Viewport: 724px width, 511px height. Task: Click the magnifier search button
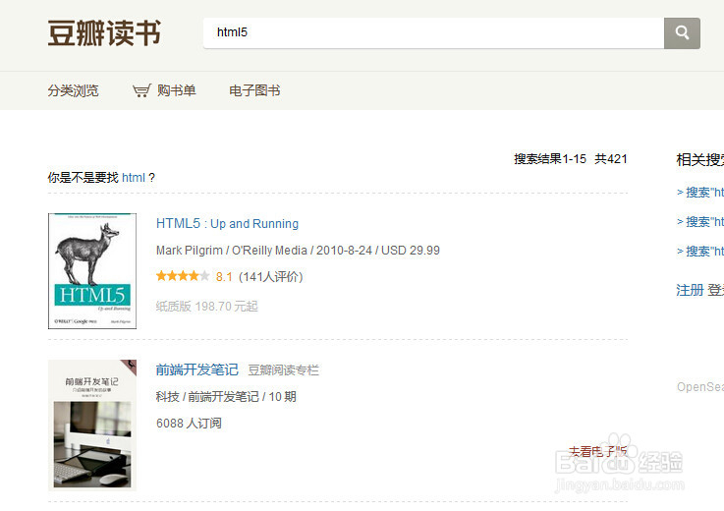pyautogui.click(x=682, y=32)
